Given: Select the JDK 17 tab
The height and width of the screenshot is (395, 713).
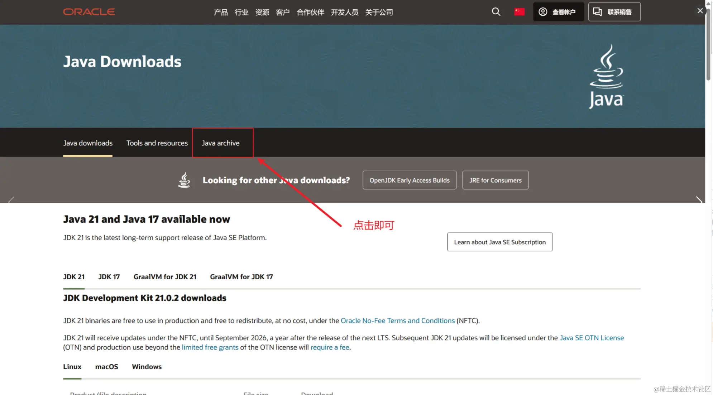Looking at the screenshot, I should [x=109, y=277].
